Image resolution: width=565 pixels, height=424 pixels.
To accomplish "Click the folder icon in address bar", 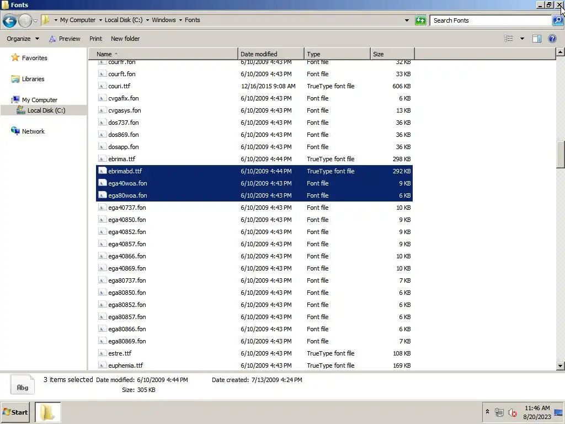I will tap(46, 20).
